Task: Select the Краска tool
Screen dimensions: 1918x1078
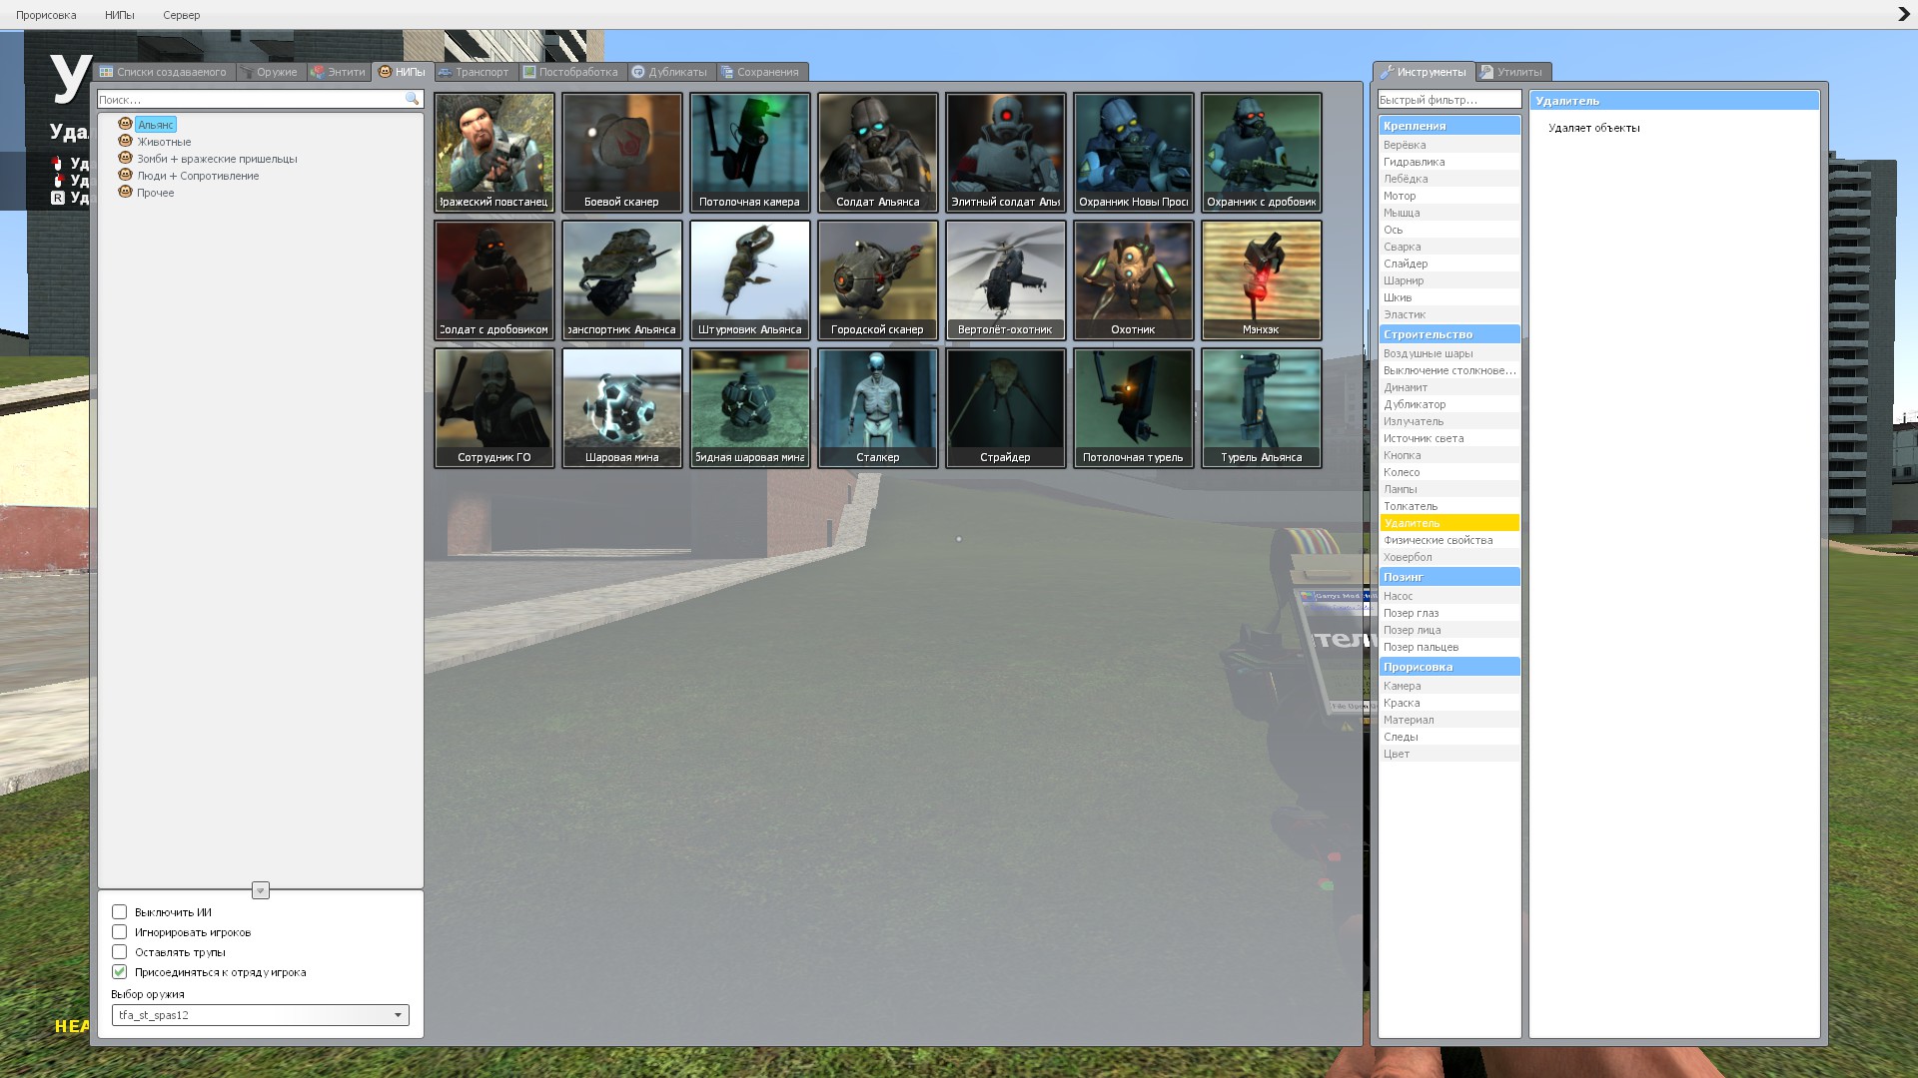Action: tap(1448, 703)
